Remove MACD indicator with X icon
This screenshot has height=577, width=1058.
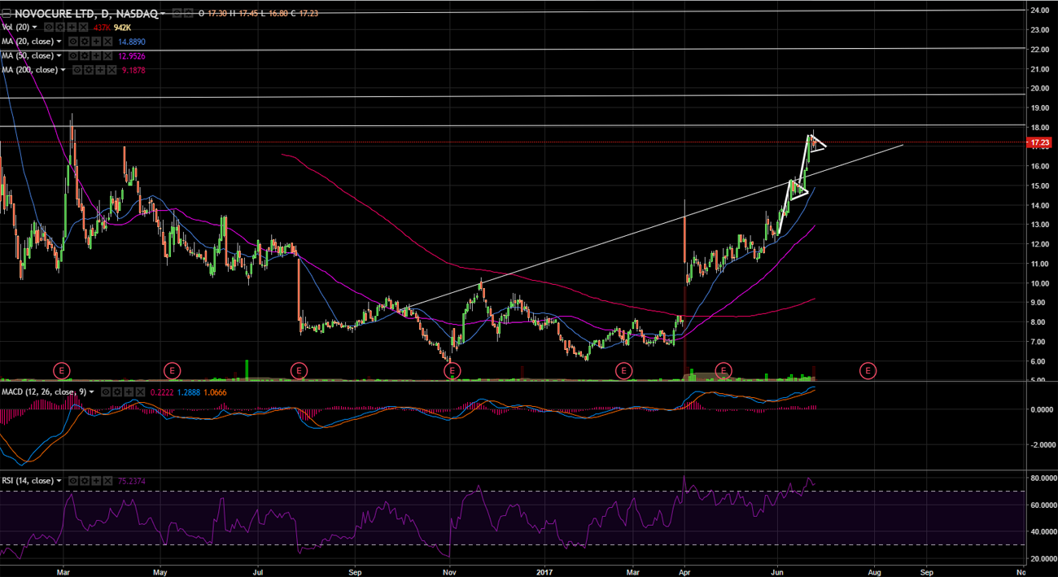pyautogui.click(x=140, y=392)
